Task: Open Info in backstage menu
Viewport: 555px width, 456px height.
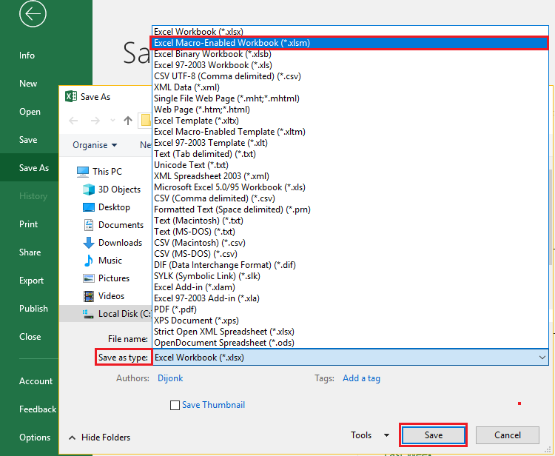Action: pos(27,56)
